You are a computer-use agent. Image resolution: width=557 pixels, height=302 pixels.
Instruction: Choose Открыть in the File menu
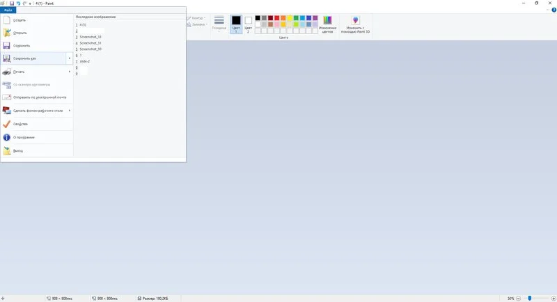37,33
